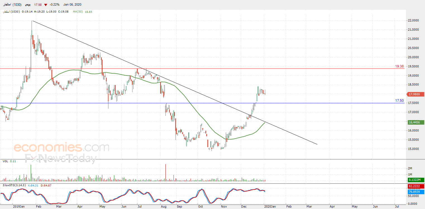Click the red down-triangle price change indicator

point(46,5)
